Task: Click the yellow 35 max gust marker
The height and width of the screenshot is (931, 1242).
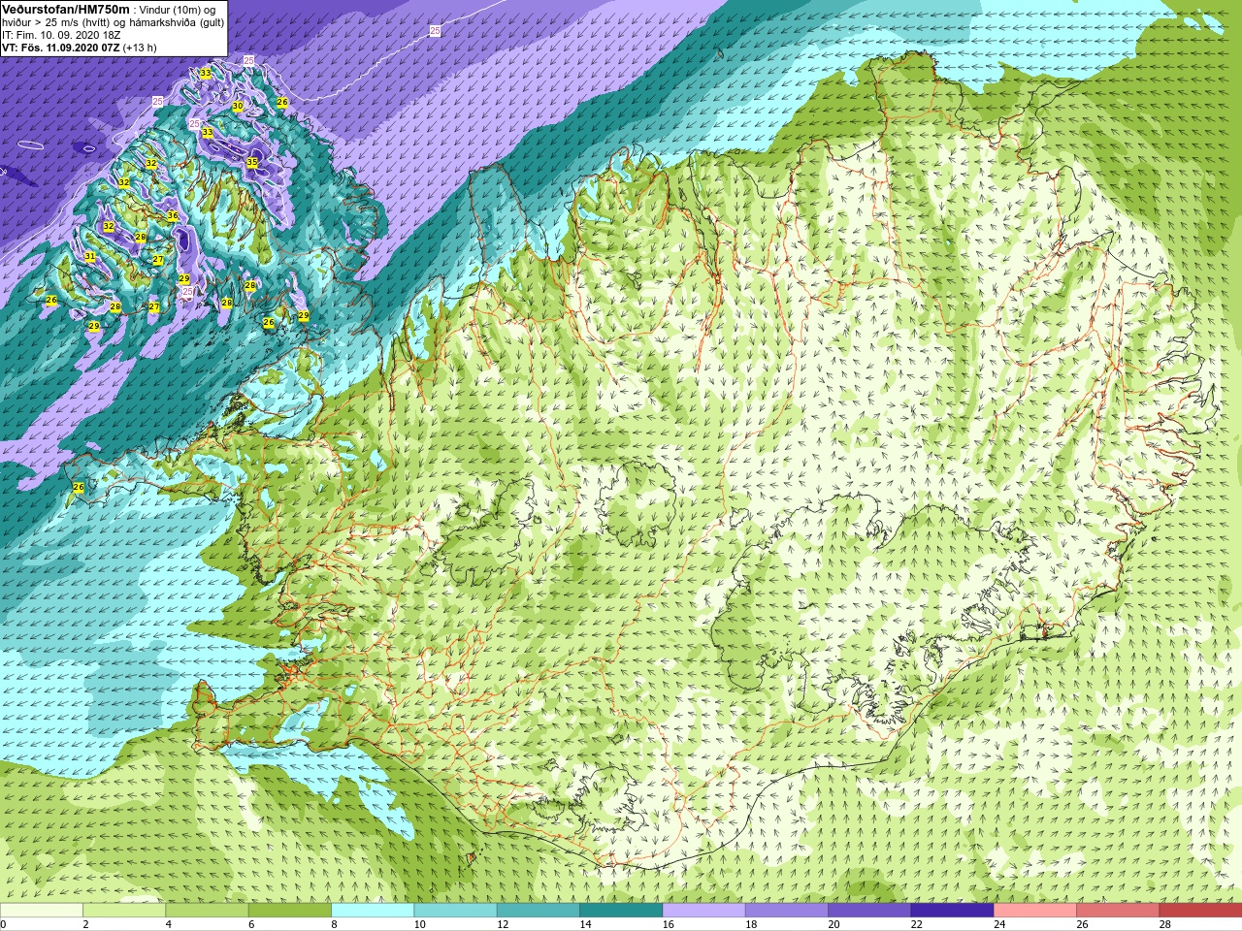Action: (x=252, y=162)
